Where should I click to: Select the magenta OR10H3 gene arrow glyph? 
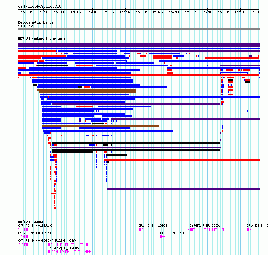(163, 237)
